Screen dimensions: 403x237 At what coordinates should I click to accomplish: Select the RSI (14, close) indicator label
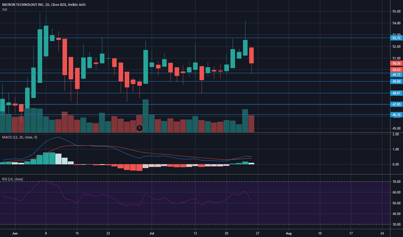pyautogui.click(x=13, y=179)
